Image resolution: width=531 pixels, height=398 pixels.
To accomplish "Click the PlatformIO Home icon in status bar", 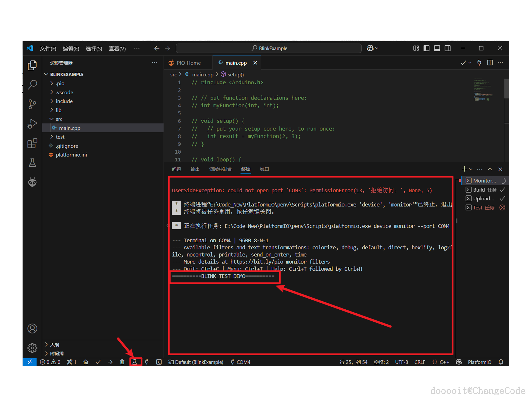I will [86, 362].
